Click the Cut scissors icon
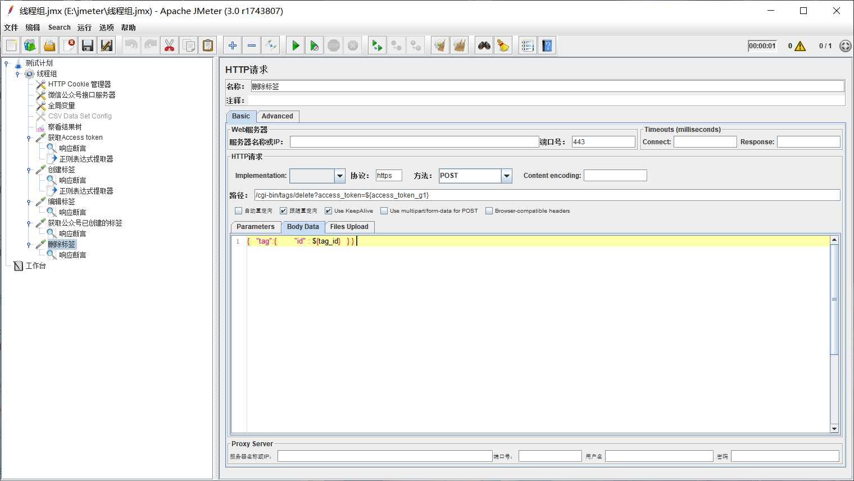Viewport: 854px width, 481px height. [x=169, y=45]
